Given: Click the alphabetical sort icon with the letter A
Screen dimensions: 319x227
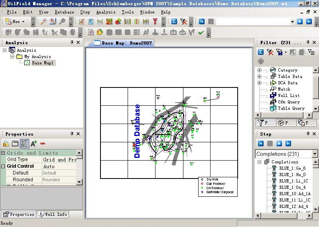Looking at the screenshot, I should pos(33,144).
